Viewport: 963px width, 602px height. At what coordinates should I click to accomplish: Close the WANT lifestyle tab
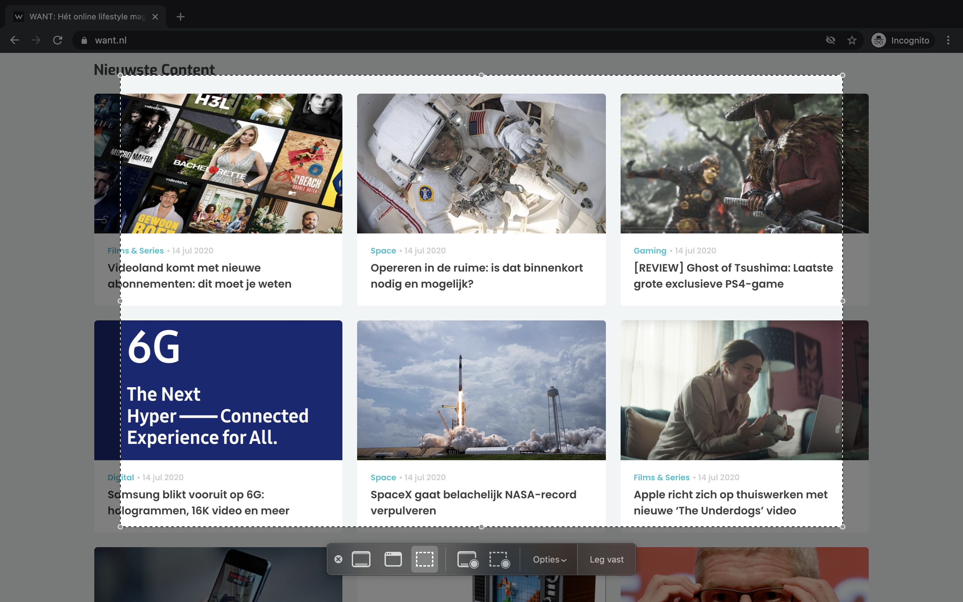pos(155,17)
